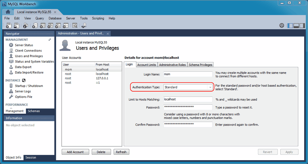Click the search table data toolbar icon
This screenshot has width=308, height=164.
(75, 26)
